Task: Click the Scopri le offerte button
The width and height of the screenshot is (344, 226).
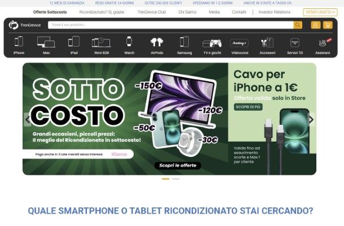Action: coord(178,165)
